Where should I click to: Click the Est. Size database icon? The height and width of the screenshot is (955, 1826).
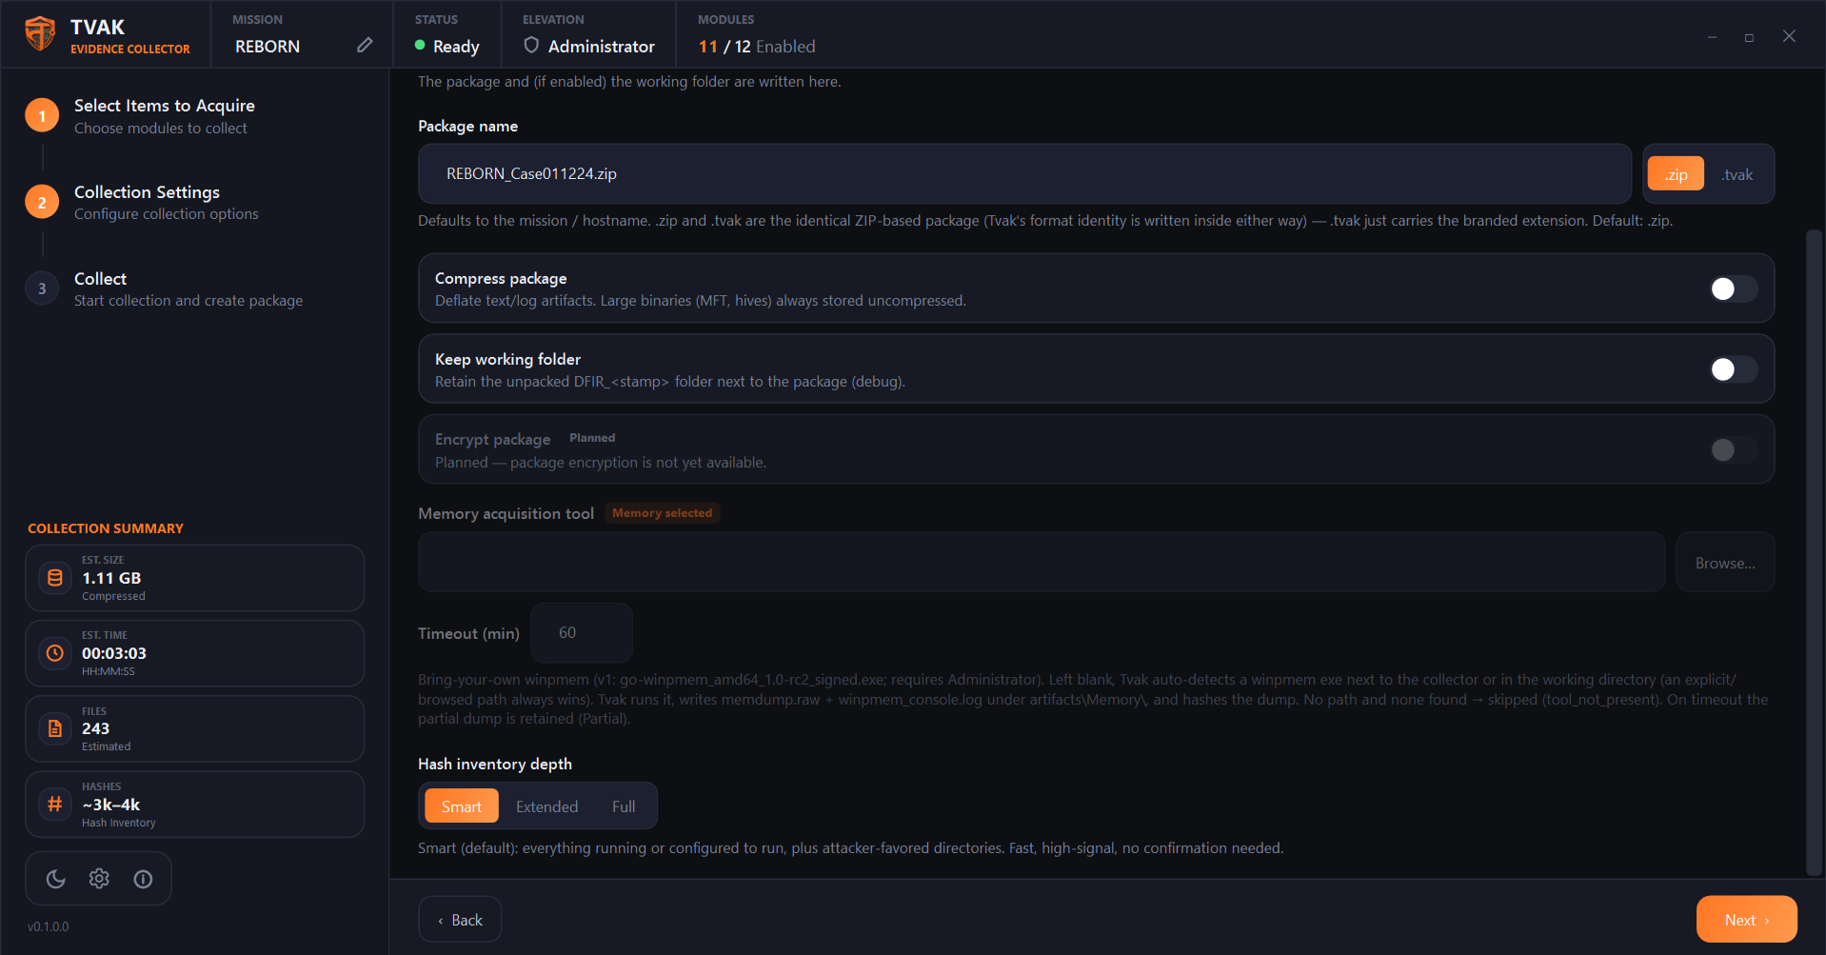coord(55,578)
